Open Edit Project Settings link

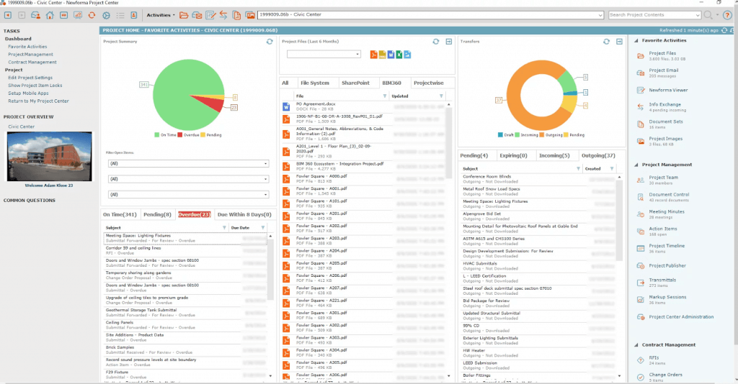[30, 78]
